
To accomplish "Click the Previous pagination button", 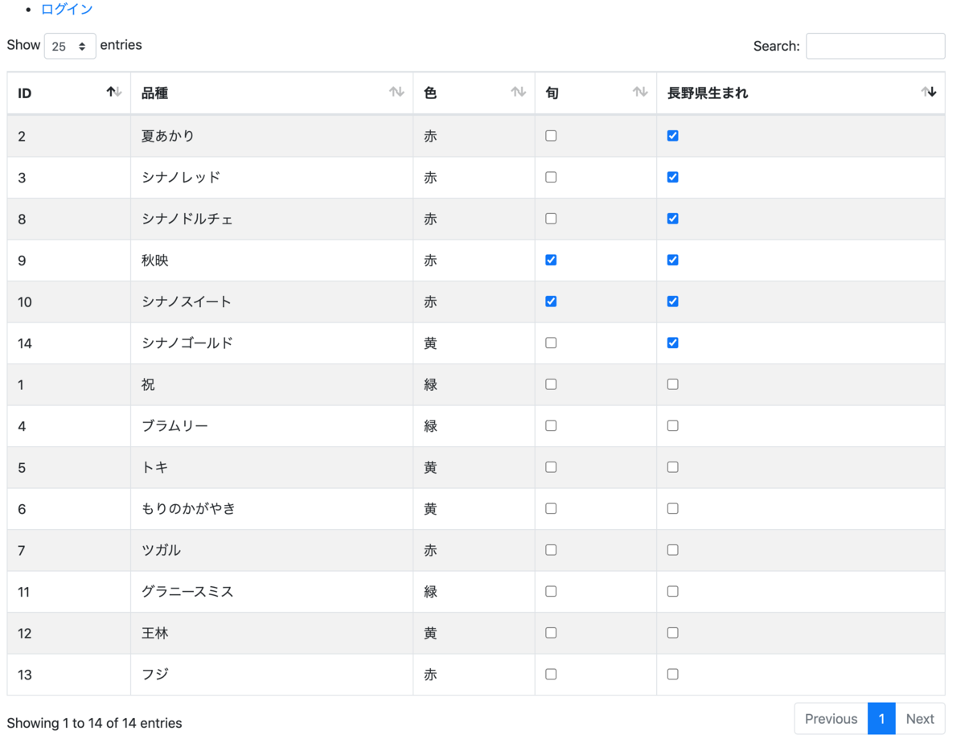I will (831, 718).
